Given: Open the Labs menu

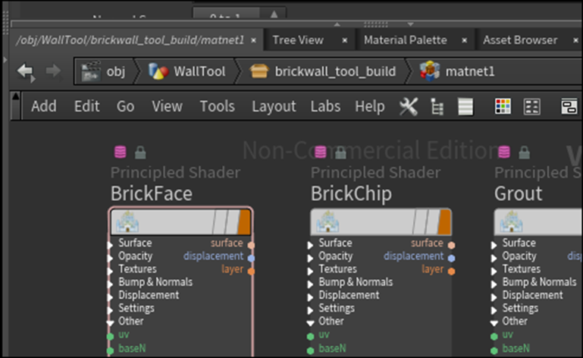Looking at the screenshot, I should (x=325, y=106).
